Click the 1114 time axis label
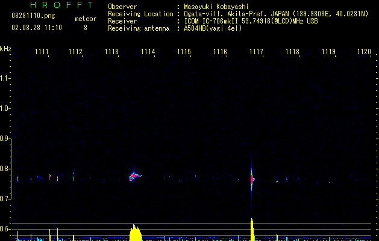 point(148,52)
